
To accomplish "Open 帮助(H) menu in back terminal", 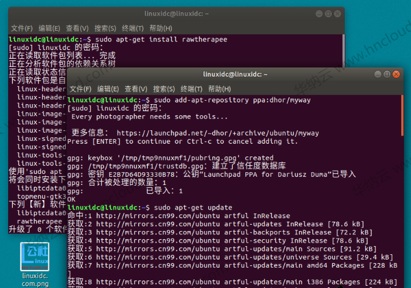I will (x=160, y=29).
